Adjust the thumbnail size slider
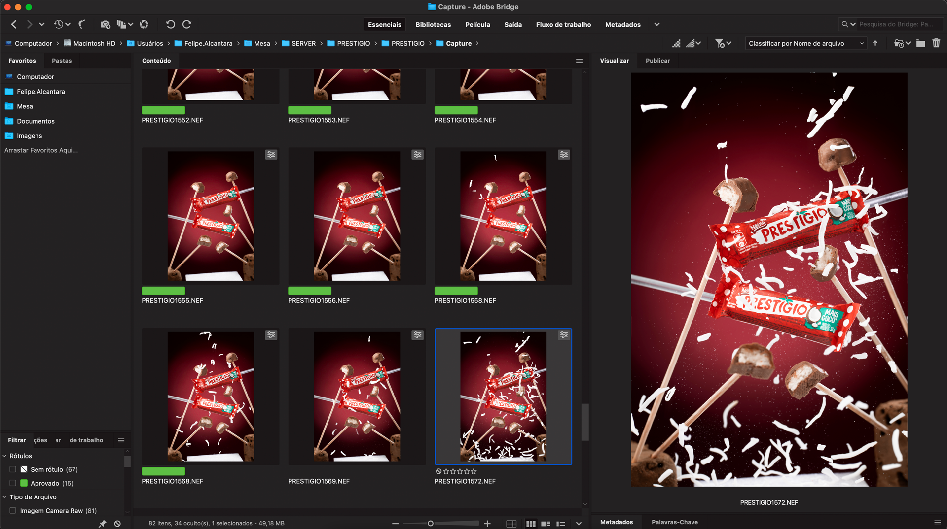This screenshot has width=947, height=529. pyautogui.click(x=430, y=524)
